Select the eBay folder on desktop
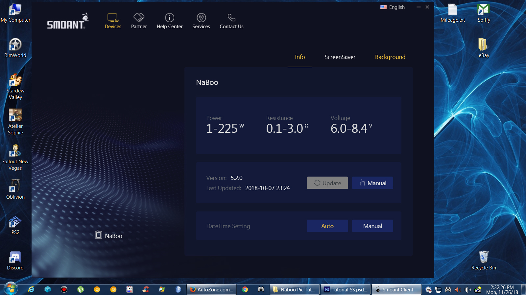Screen dimensions: 526x295 484,48
